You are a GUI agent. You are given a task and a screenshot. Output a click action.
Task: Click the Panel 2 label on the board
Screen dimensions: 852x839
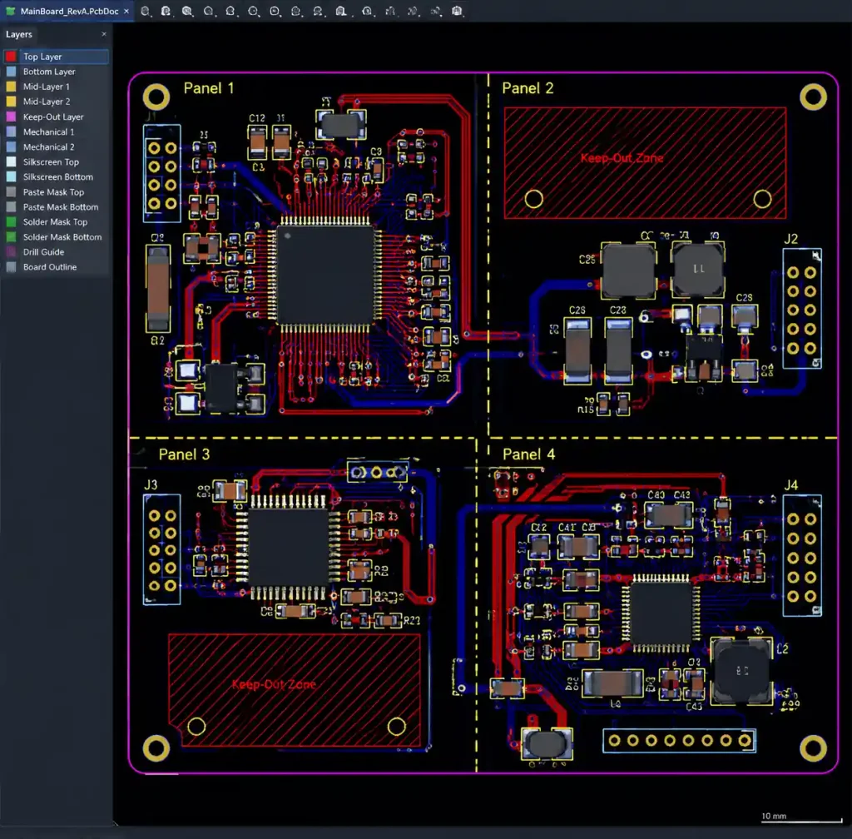[x=528, y=88]
